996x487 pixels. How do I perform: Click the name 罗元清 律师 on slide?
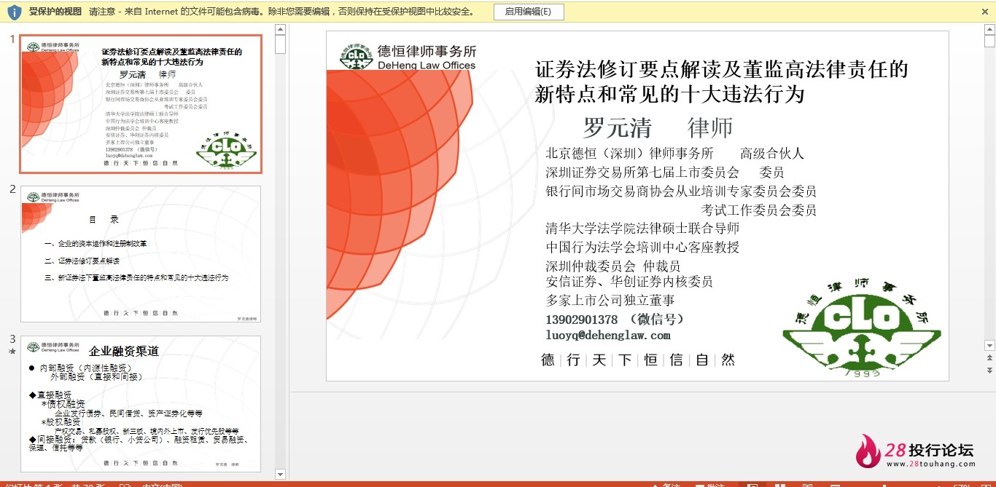click(658, 127)
